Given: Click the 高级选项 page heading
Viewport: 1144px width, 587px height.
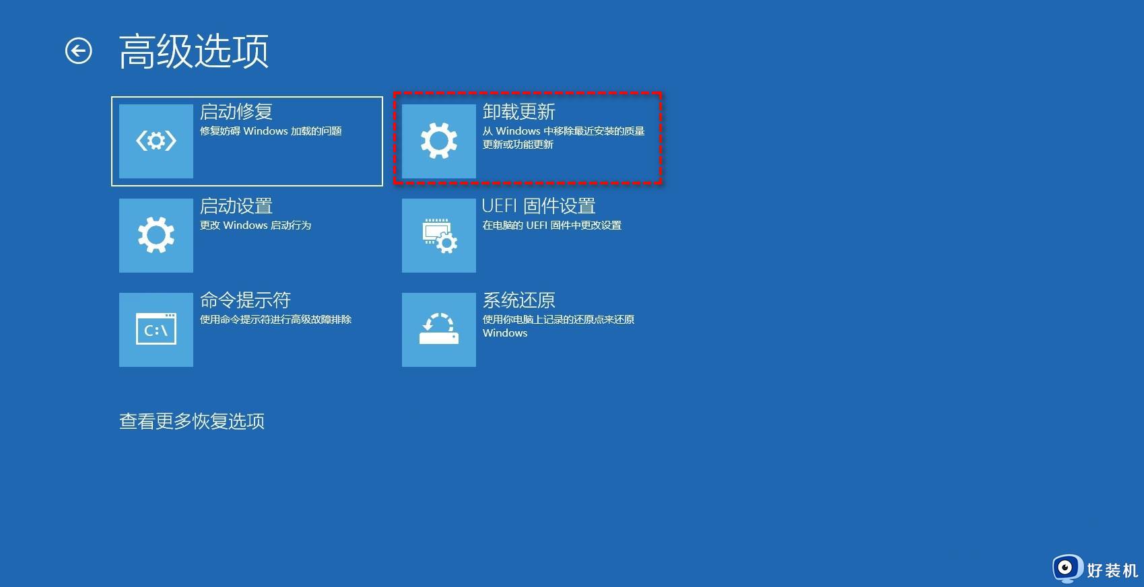Looking at the screenshot, I should point(194,51).
